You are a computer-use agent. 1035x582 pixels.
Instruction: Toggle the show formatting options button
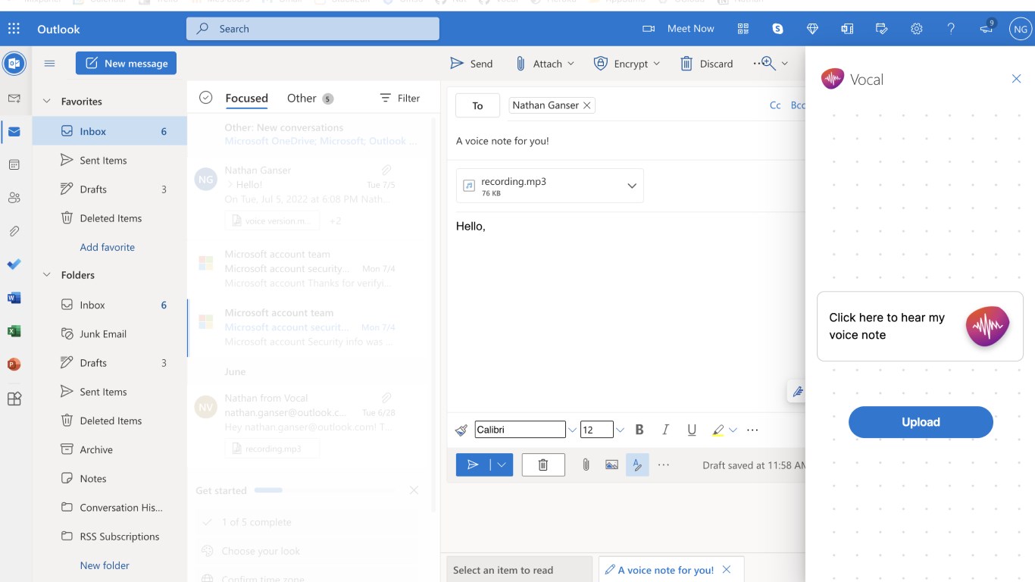(x=637, y=465)
